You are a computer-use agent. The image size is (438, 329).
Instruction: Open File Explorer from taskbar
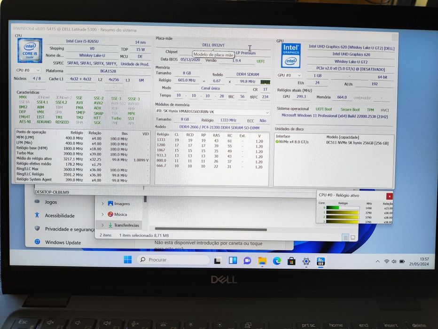262,261
